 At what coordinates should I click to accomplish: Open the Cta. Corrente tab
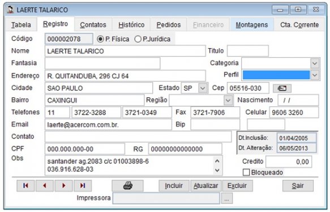click(299, 25)
